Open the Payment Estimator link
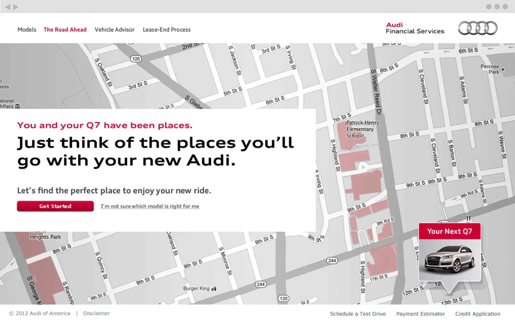515x323 pixels. click(x=420, y=314)
